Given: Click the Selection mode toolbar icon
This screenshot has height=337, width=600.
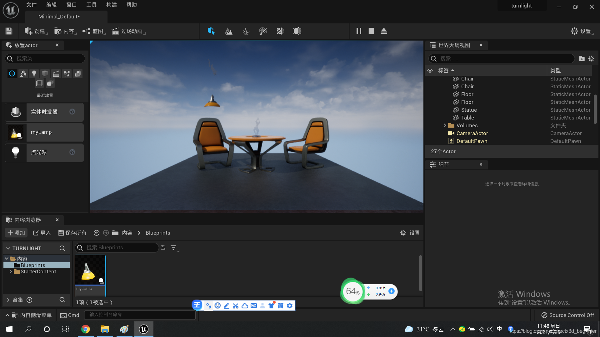Looking at the screenshot, I should click(211, 31).
